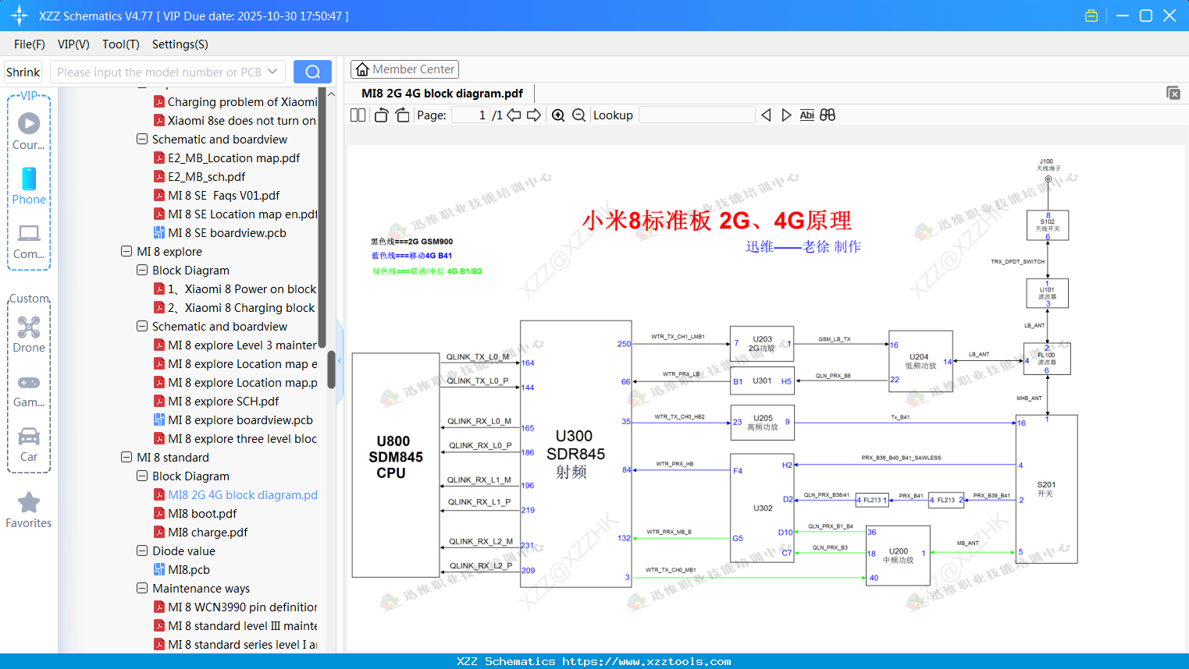
Task: Collapse the MI 8 standard section
Action: (126, 457)
